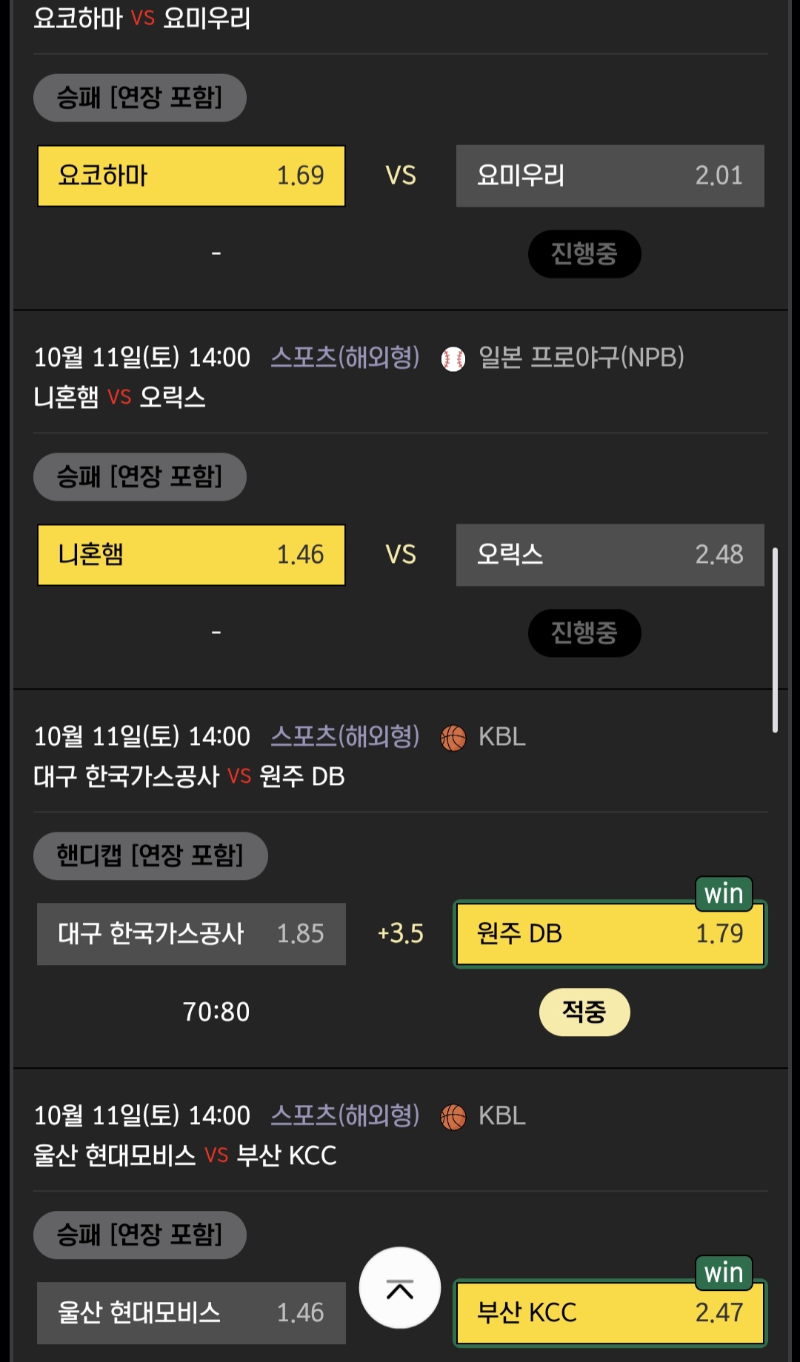Select the 요코하마 1.69 odds box
The width and height of the screenshot is (800, 1362).
(191, 176)
